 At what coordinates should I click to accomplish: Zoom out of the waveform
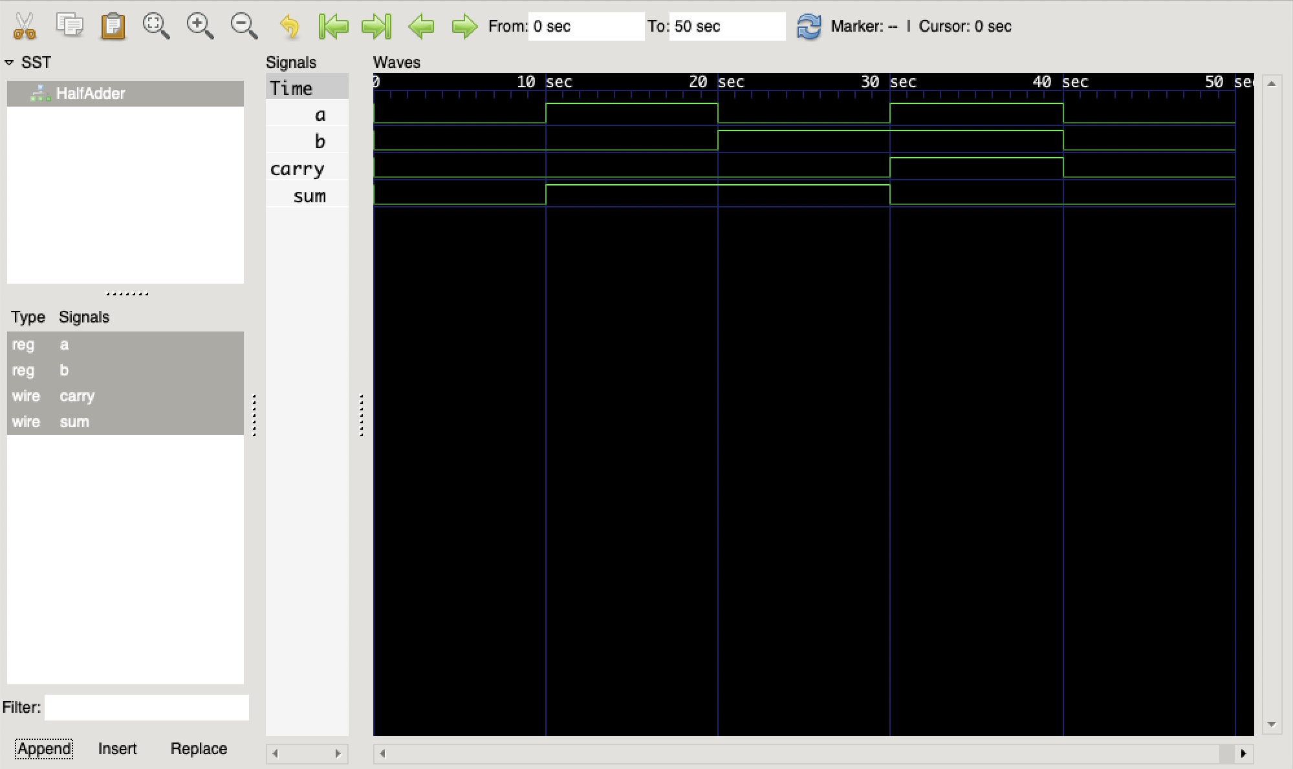pyautogui.click(x=244, y=26)
